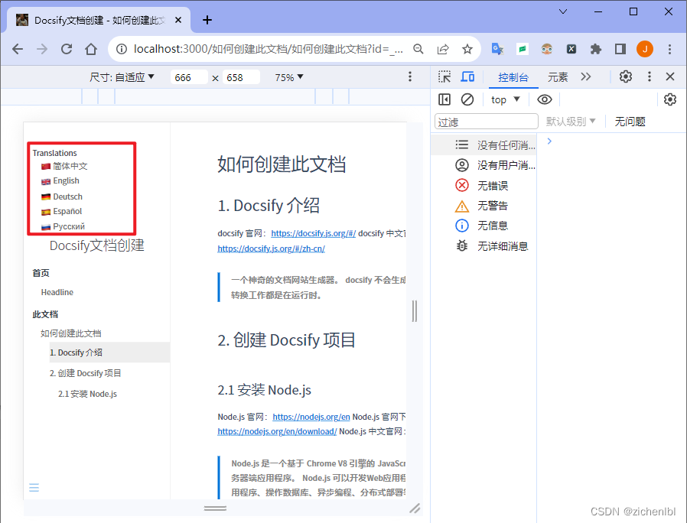Click the width field showing 666
The image size is (687, 523).
189,77
